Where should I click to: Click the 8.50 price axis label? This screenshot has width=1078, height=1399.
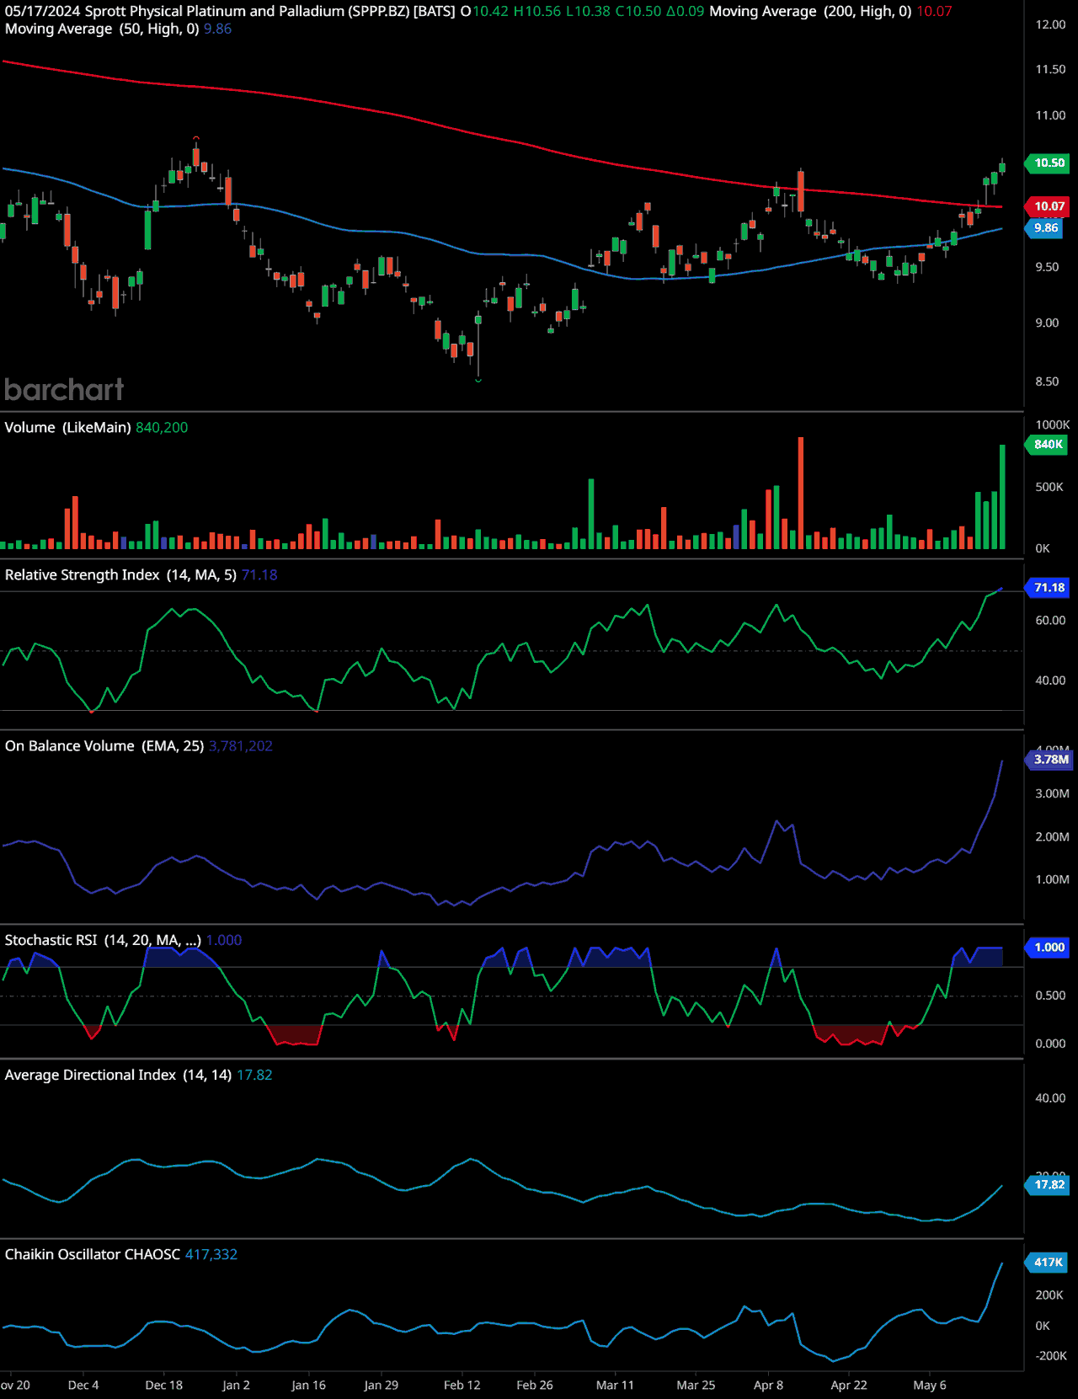[x=1047, y=382]
